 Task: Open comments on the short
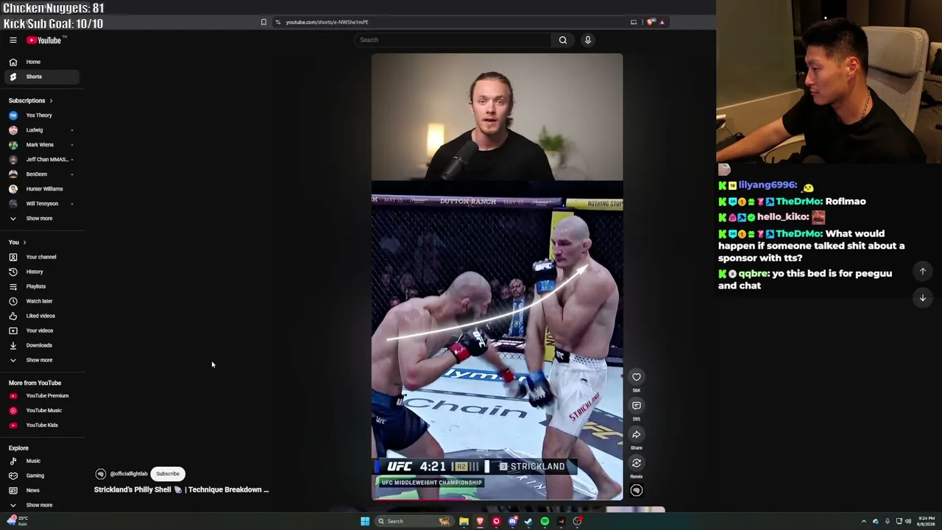637,406
